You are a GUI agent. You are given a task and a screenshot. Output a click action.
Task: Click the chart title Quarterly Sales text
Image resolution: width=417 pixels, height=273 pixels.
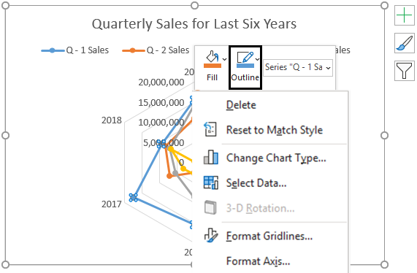tap(194, 23)
